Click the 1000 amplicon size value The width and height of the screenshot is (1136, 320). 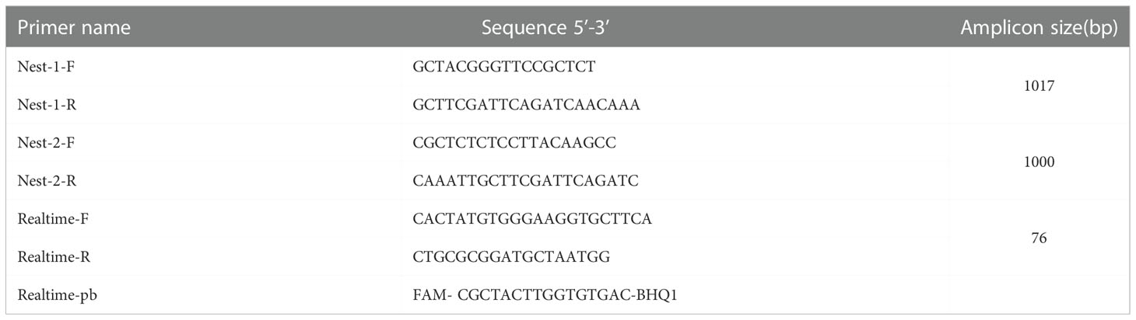click(x=1039, y=162)
